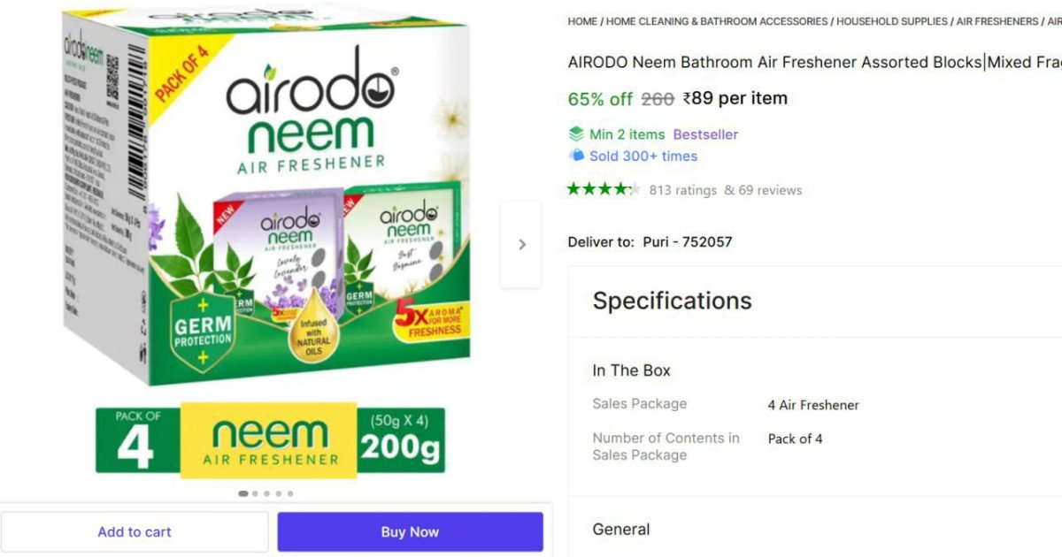The height and width of the screenshot is (557, 1062).
Task: Open the 69 reviews link
Action: 770,189
